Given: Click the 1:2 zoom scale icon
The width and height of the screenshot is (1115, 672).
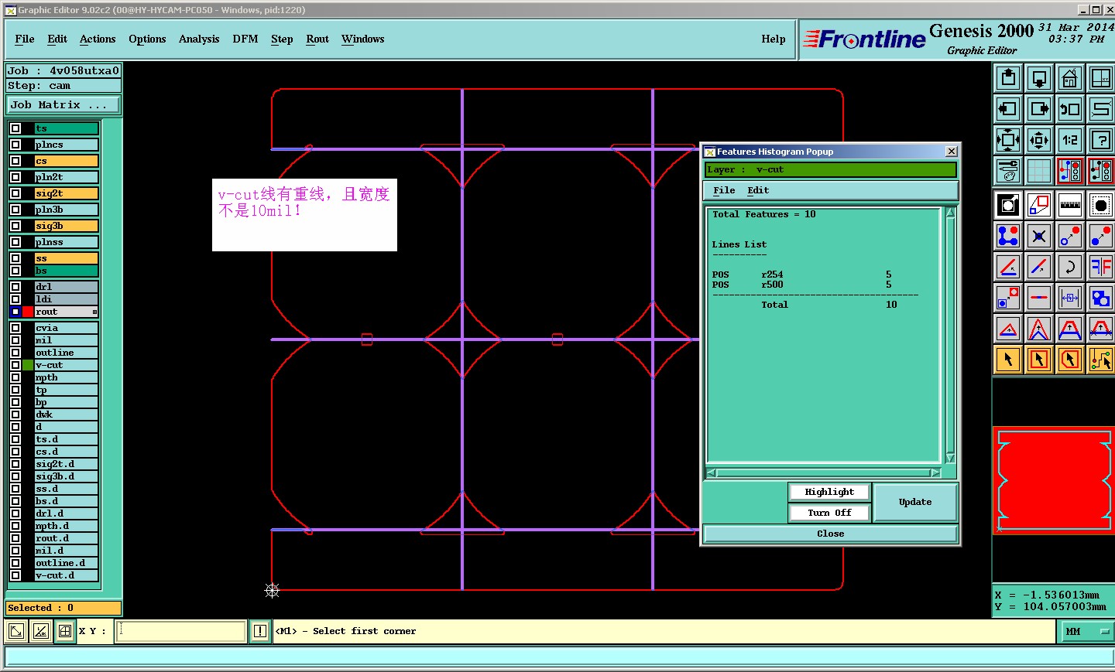Looking at the screenshot, I should click(1070, 140).
